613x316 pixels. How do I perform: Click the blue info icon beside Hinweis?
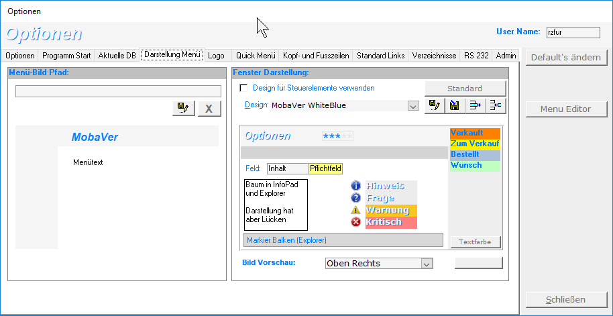pyautogui.click(x=355, y=186)
